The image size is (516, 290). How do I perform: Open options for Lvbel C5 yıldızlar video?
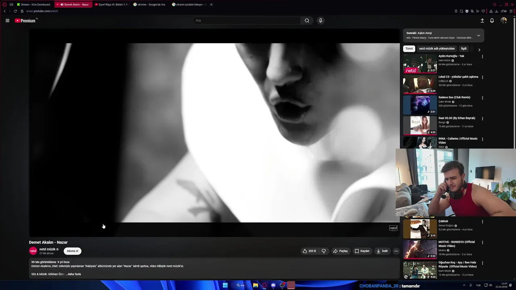tap(482, 77)
